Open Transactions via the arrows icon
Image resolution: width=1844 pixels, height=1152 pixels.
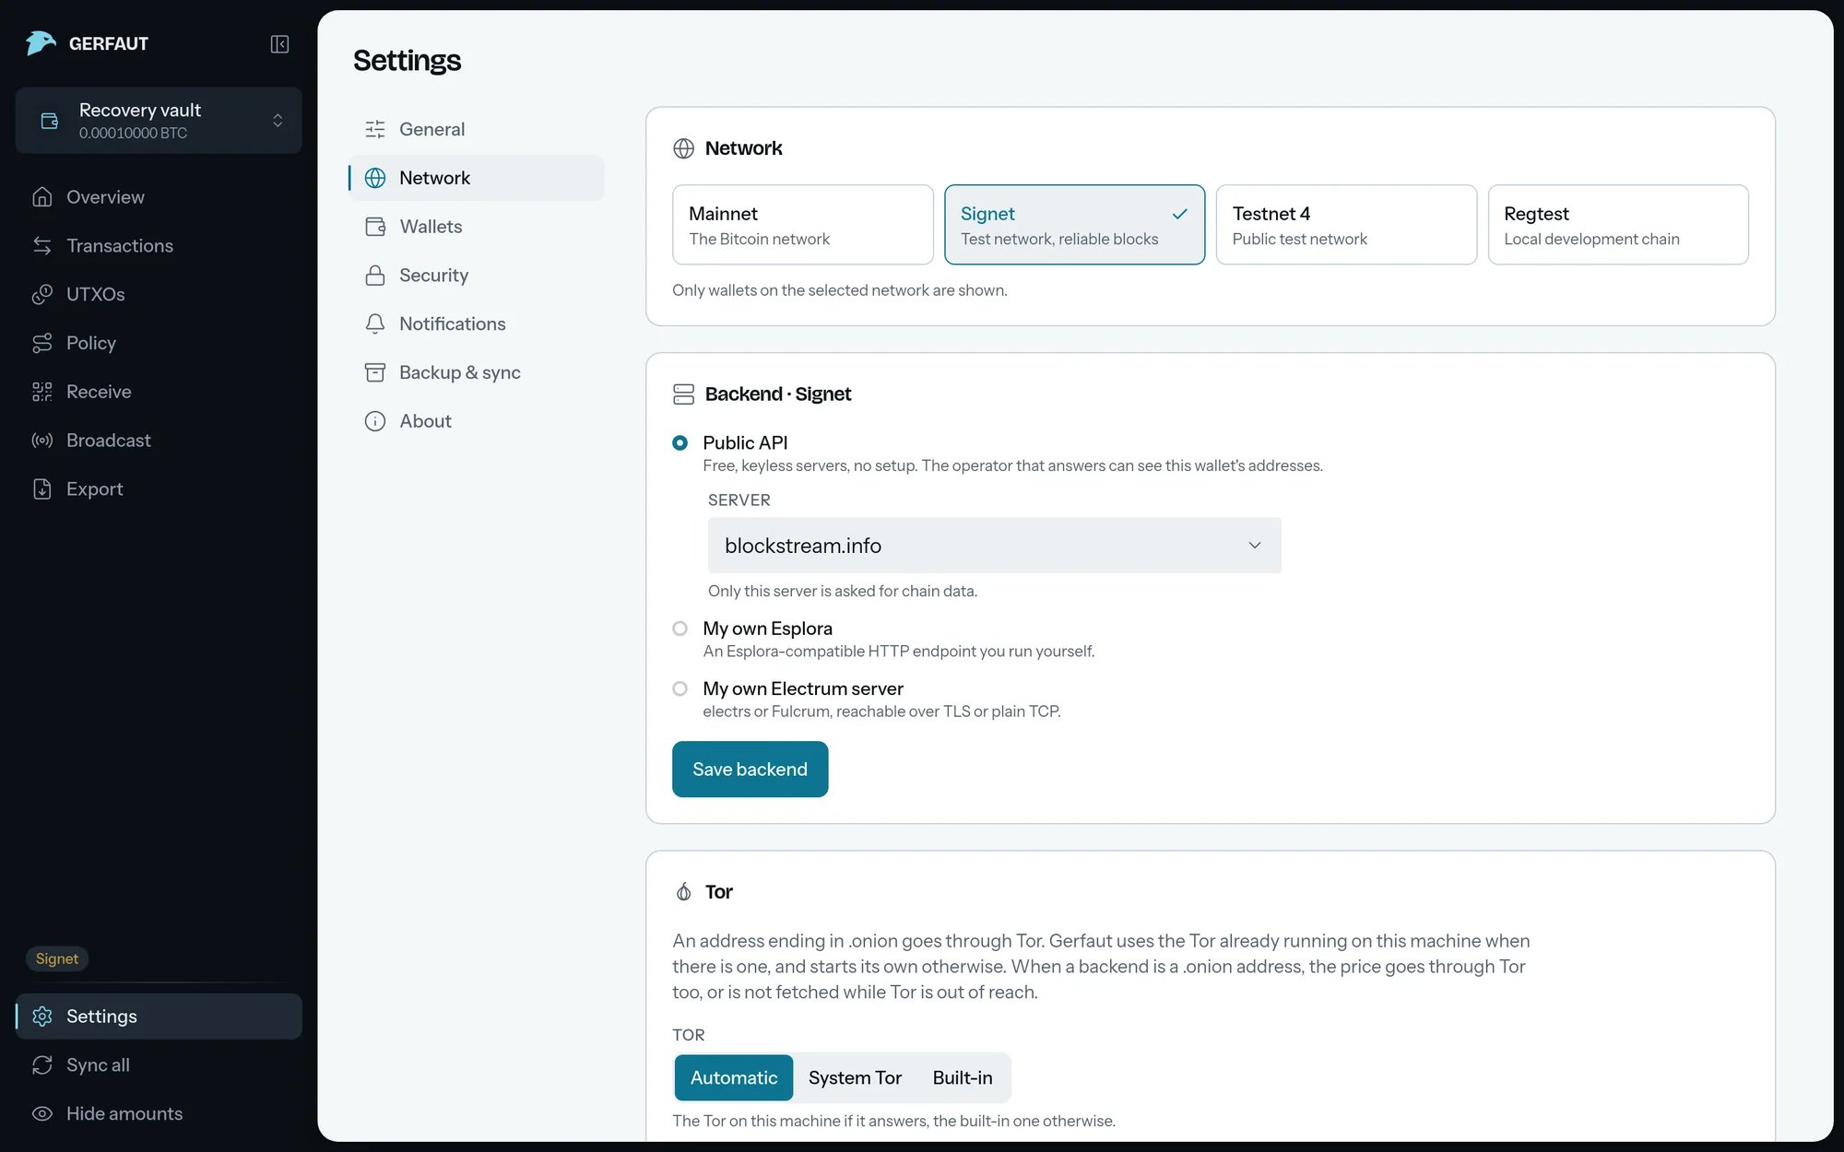click(42, 246)
